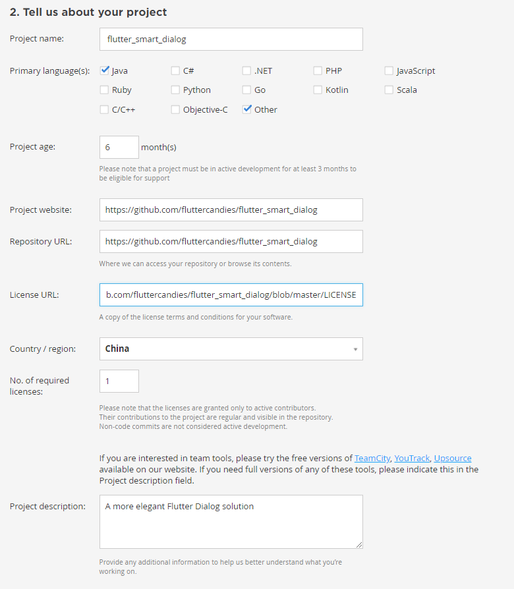Tick the Python checkbox
The height and width of the screenshot is (589, 514).
[175, 90]
